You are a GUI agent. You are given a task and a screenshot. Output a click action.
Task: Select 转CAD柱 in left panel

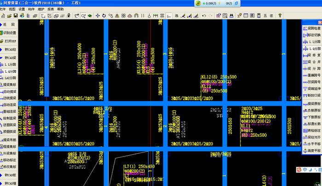(x=9, y=50)
